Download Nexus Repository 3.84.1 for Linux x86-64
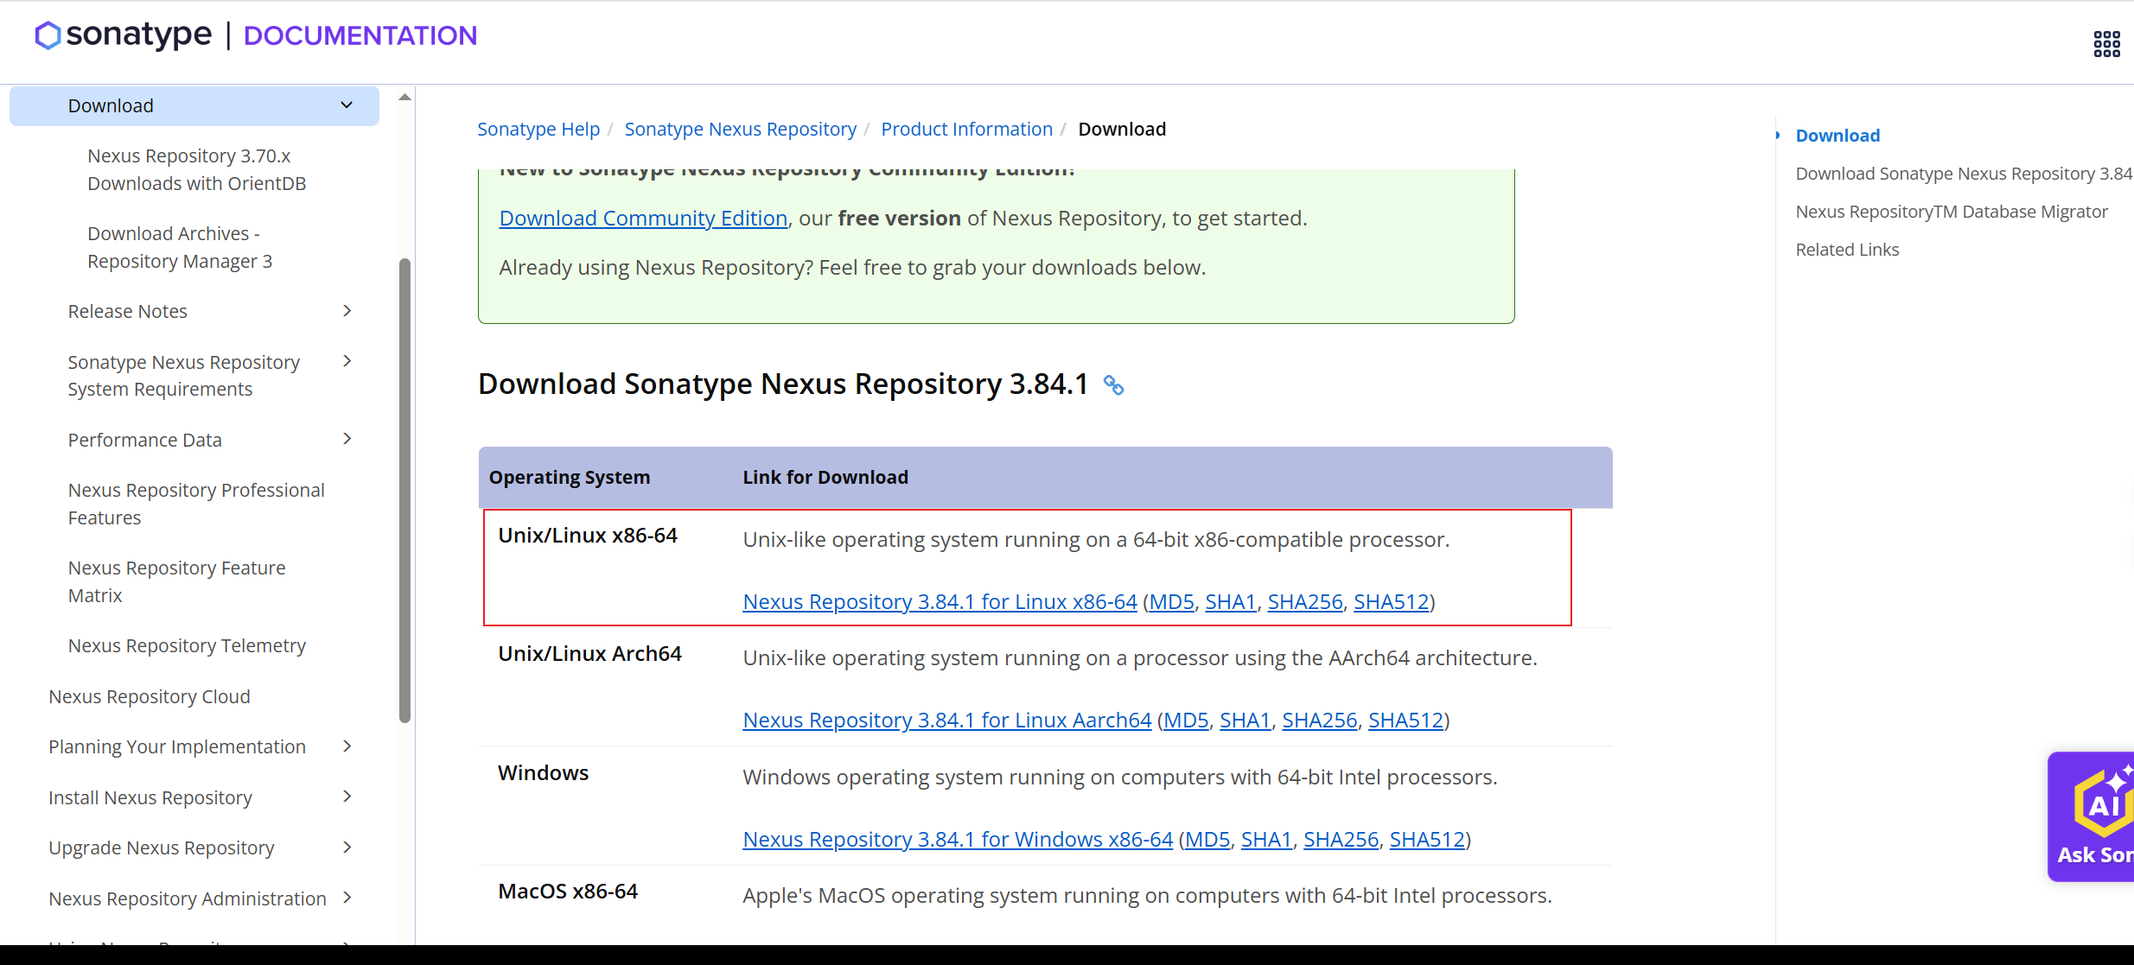The width and height of the screenshot is (2134, 965). click(940, 601)
